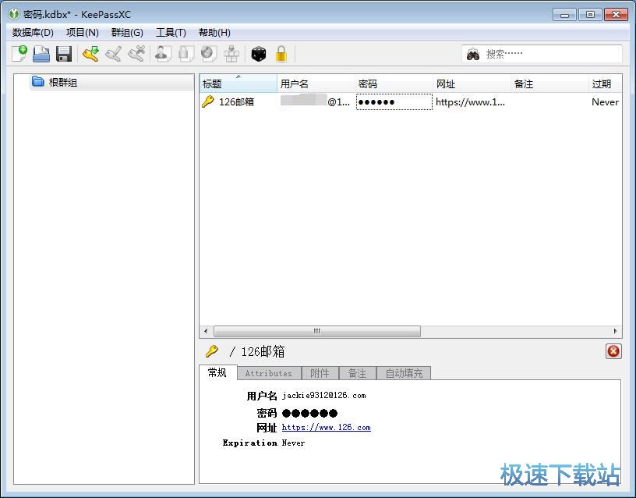
Task: Click horizontal scrollbar left arrow
Action: pyautogui.click(x=206, y=331)
